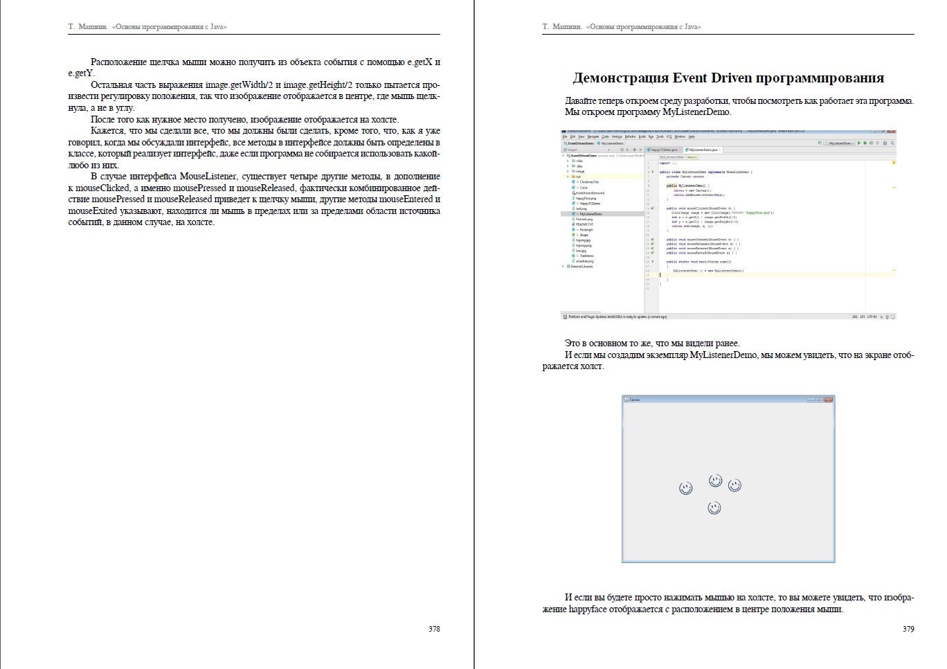Click MyListenerDemo in the navigation breadcrumb
Viewport: 947px width, 669px height.
click(611, 143)
